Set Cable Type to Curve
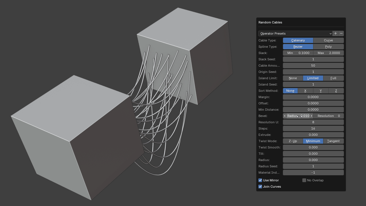The image size is (366, 206). (328, 40)
